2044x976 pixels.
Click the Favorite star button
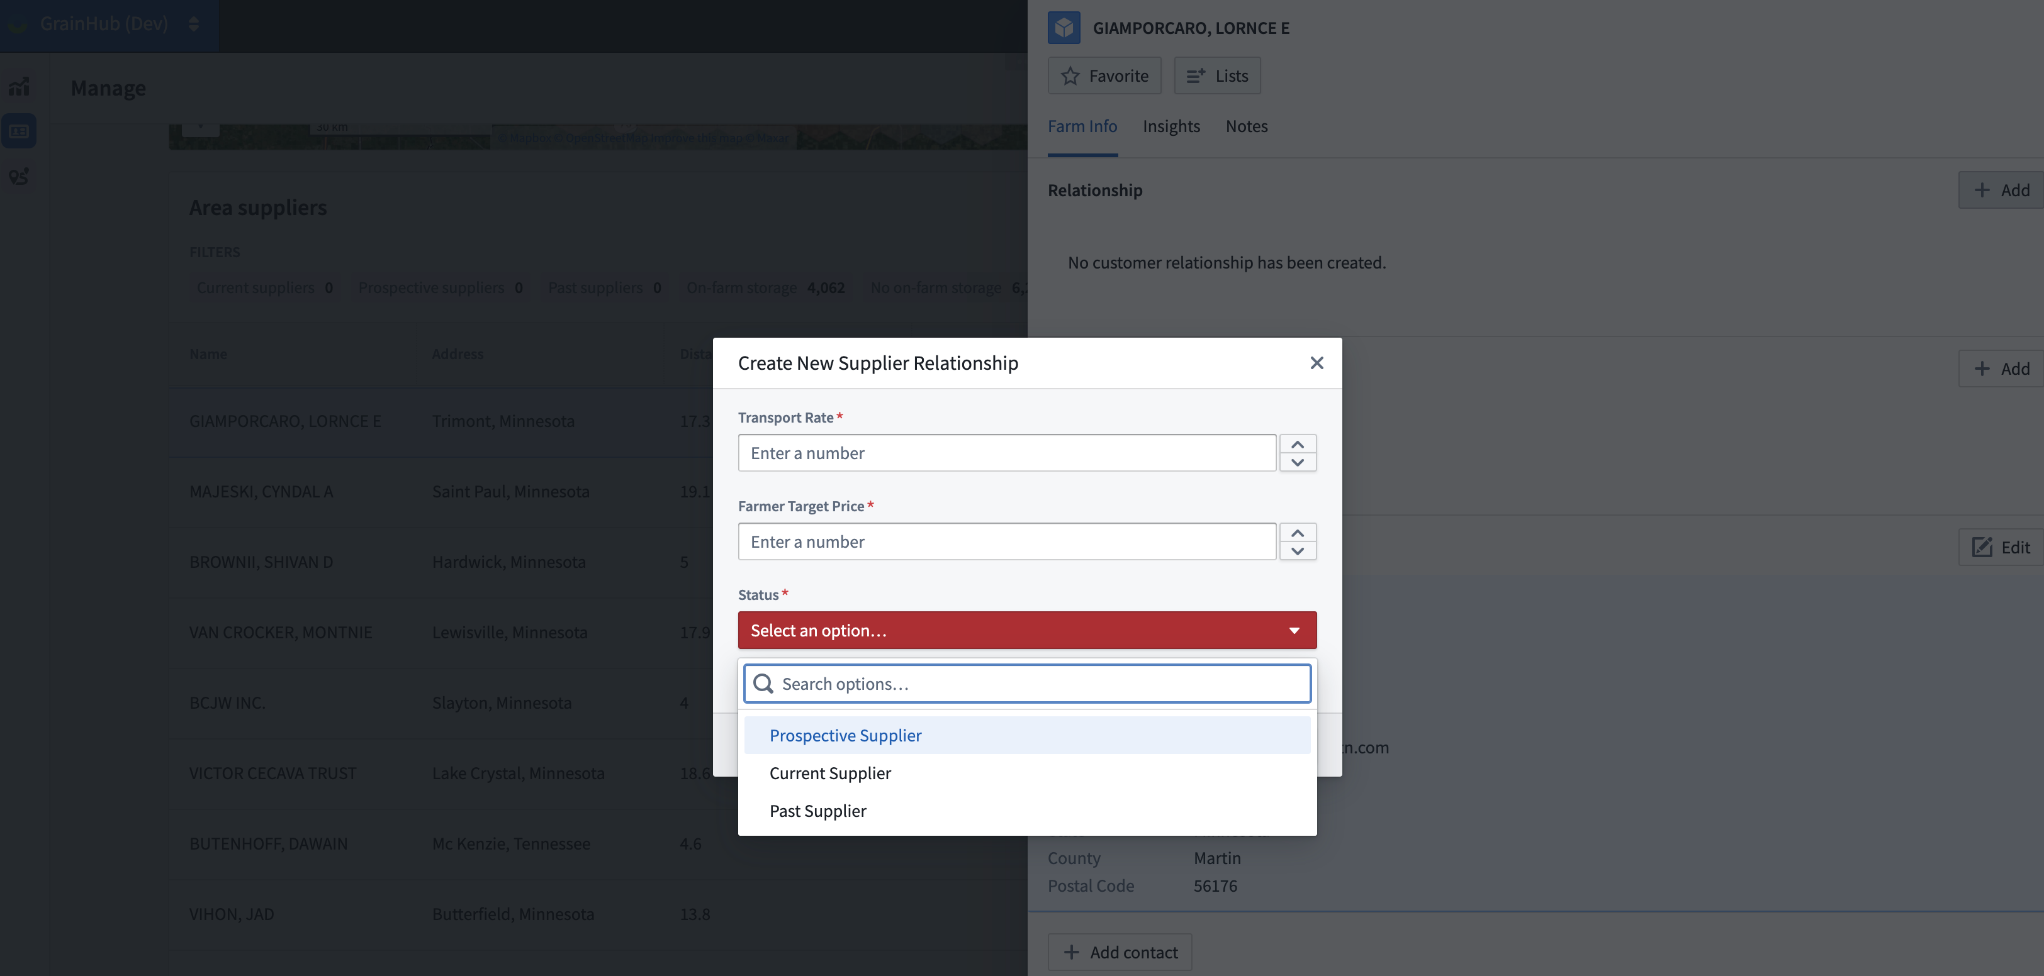[1104, 76]
